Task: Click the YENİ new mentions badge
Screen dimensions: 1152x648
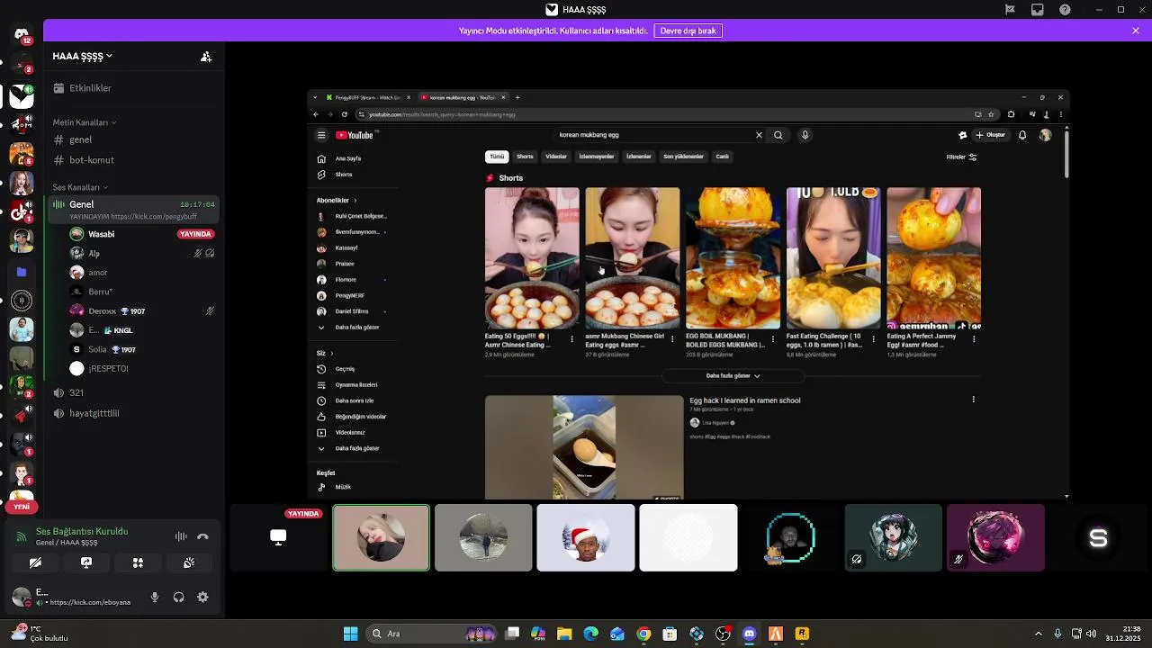Action: (22, 507)
